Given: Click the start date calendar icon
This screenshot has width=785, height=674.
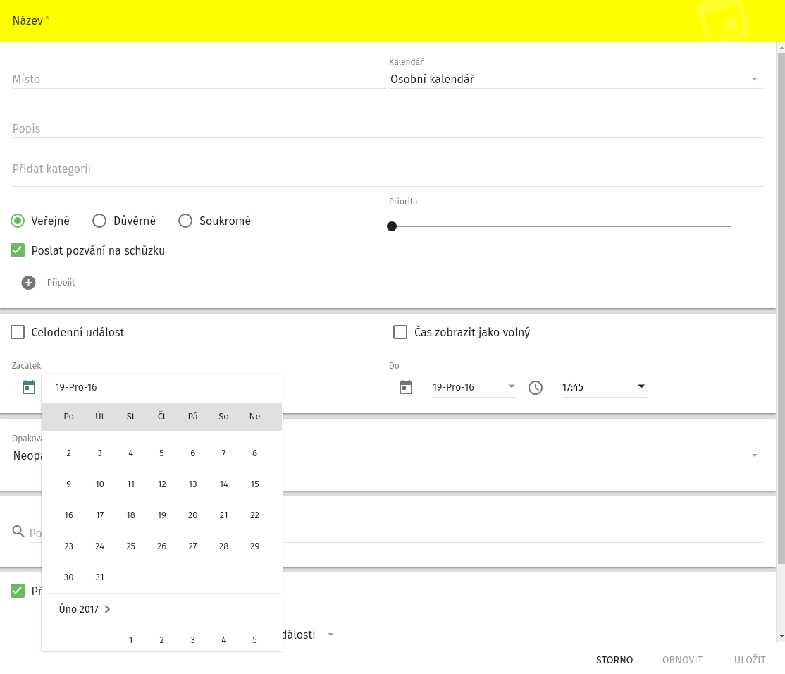Looking at the screenshot, I should [29, 387].
